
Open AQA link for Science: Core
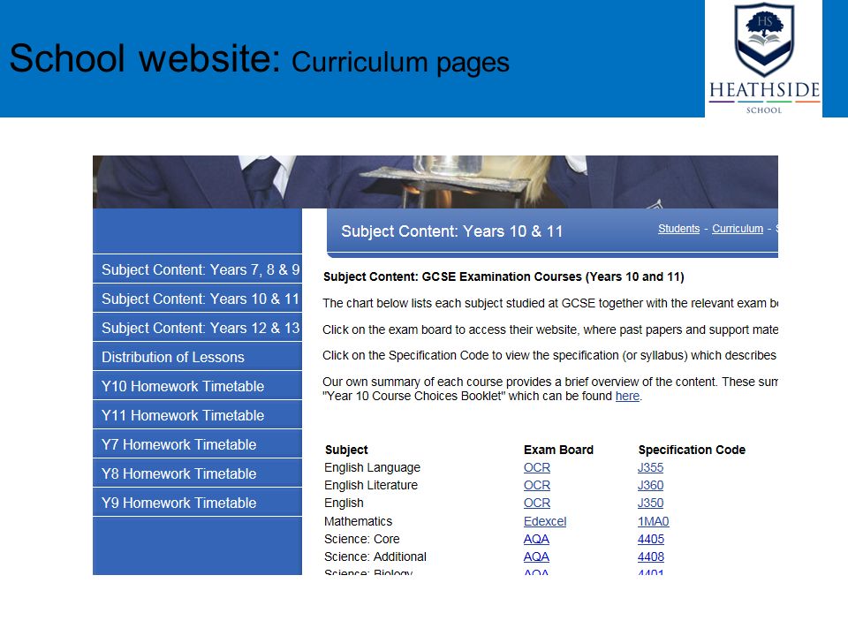tap(536, 539)
